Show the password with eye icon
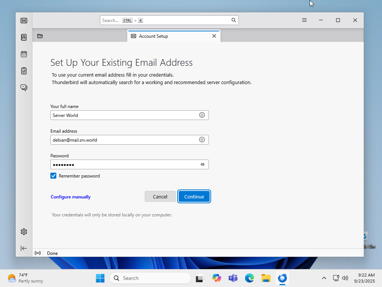Image resolution: width=382 pixels, height=287 pixels. [203, 164]
